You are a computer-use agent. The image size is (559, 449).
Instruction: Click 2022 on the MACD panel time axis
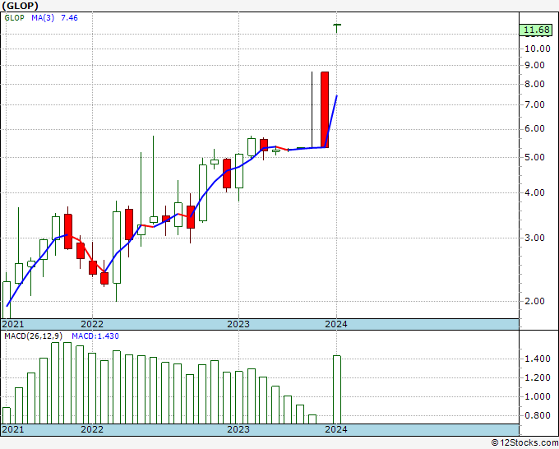pyautogui.click(x=92, y=429)
